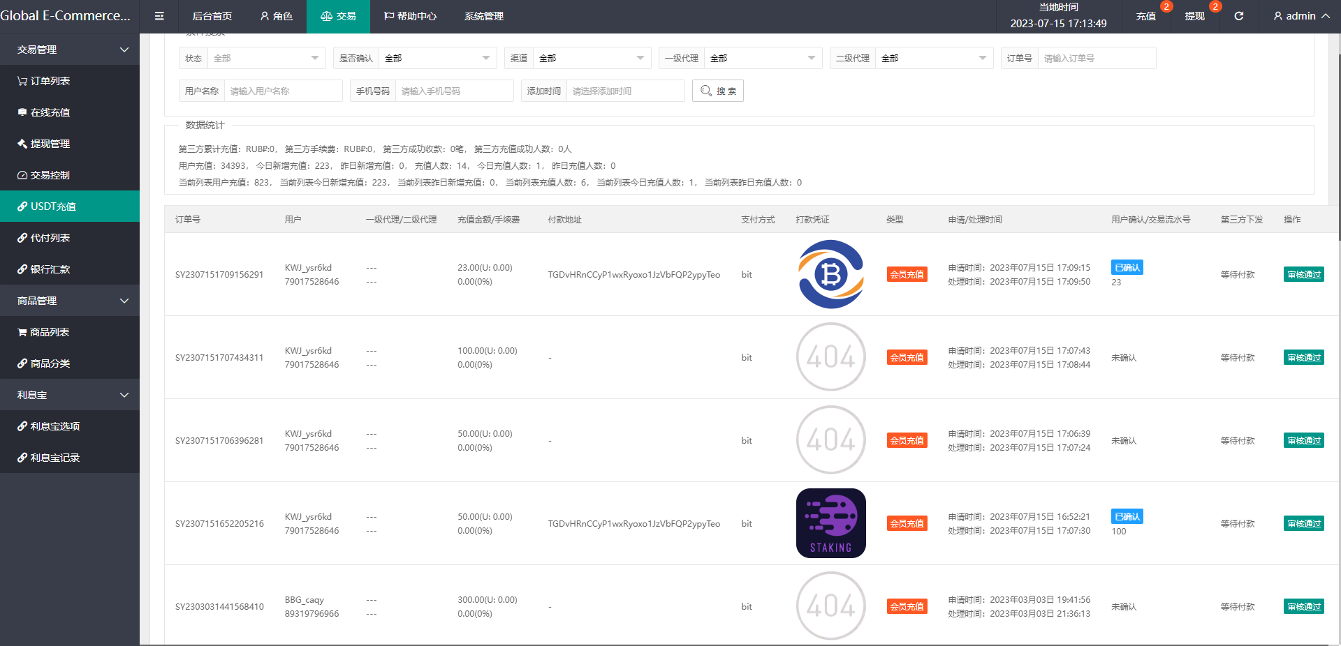Open 订单列表 in the sidebar
Viewport: 1341px width, 646px height.
point(50,81)
